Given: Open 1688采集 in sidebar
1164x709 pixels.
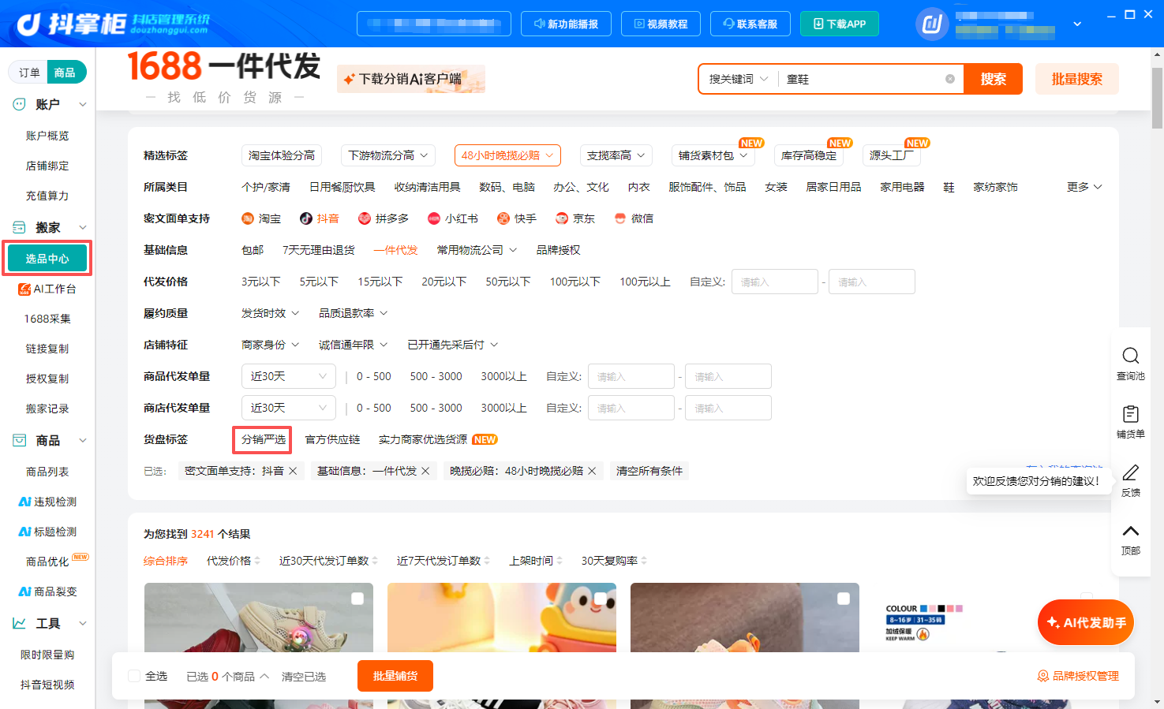Looking at the screenshot, I should [x=47, y=319].
